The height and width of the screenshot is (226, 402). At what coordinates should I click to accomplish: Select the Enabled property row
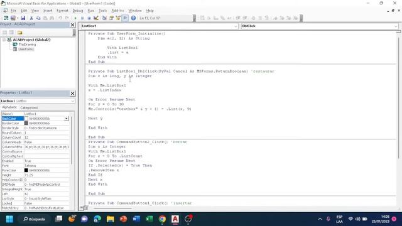click(x=35, y=161)
